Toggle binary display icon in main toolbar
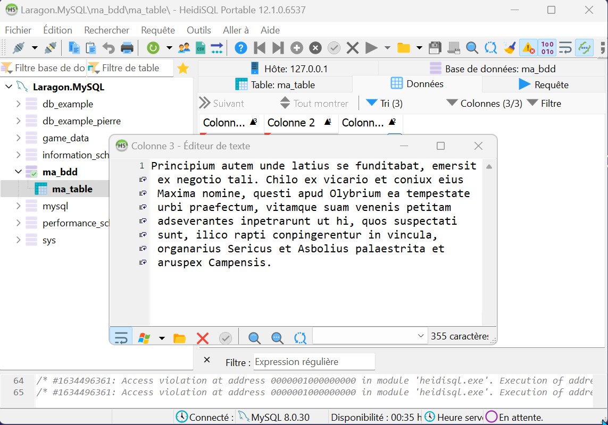The height and width of the screenshot is (425, 608). coord(547,48)
